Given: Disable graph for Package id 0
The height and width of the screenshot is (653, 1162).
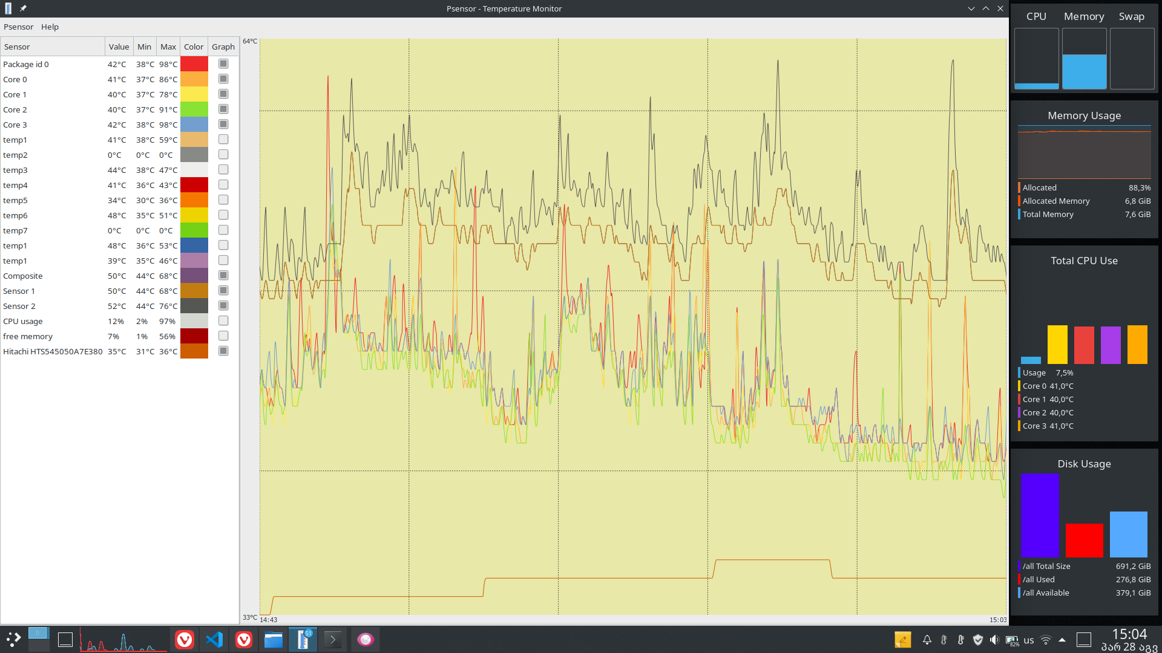Looking at the screenshot, I should click(x=223, y=64).
